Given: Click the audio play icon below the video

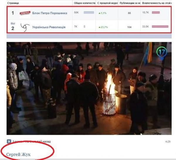Looking at the screenshot, I should tap(9, 141).
